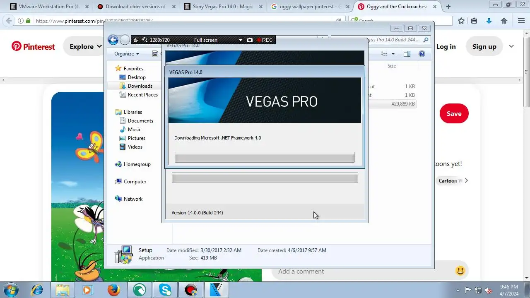Screen dimensions: 530x298
Task: Switch to Firefox on the taskbar
Action: pyautogui.click(x=114, y=290)
